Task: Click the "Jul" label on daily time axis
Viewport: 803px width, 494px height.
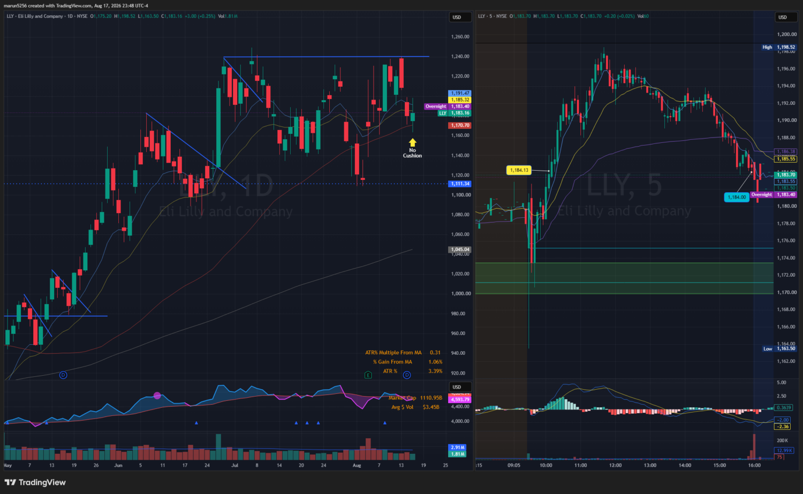Action: point(234,466)
